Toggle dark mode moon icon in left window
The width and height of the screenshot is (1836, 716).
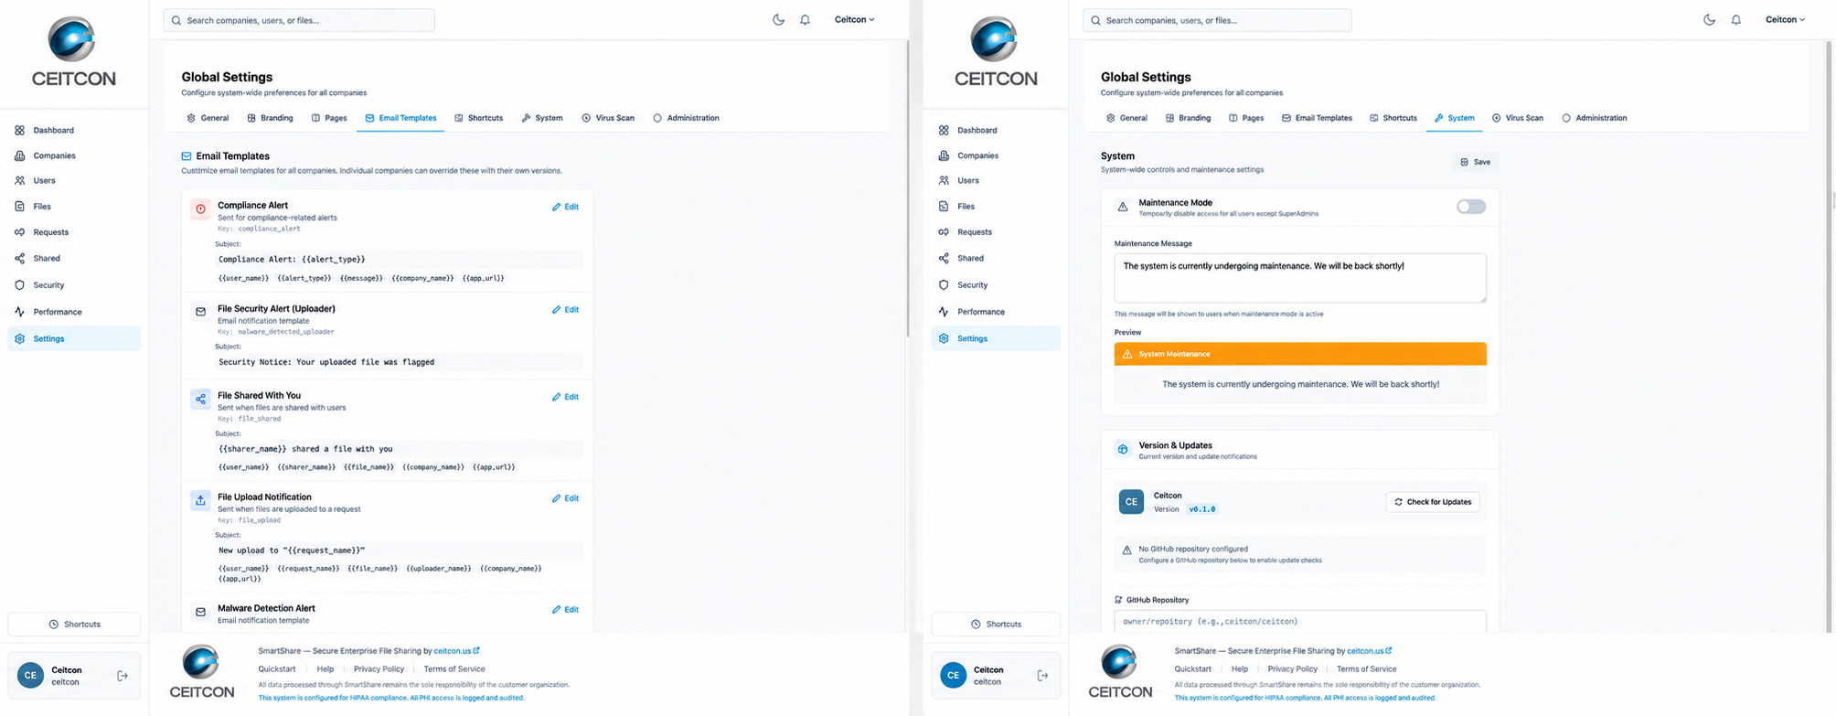click(778, 19)
